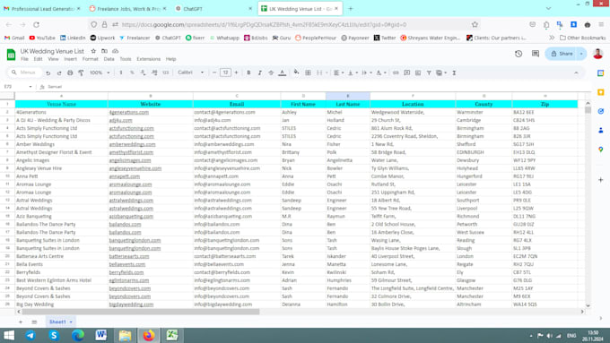Open version history clock icon
Viewport: 610px width, 343px height.
(518, 54)
